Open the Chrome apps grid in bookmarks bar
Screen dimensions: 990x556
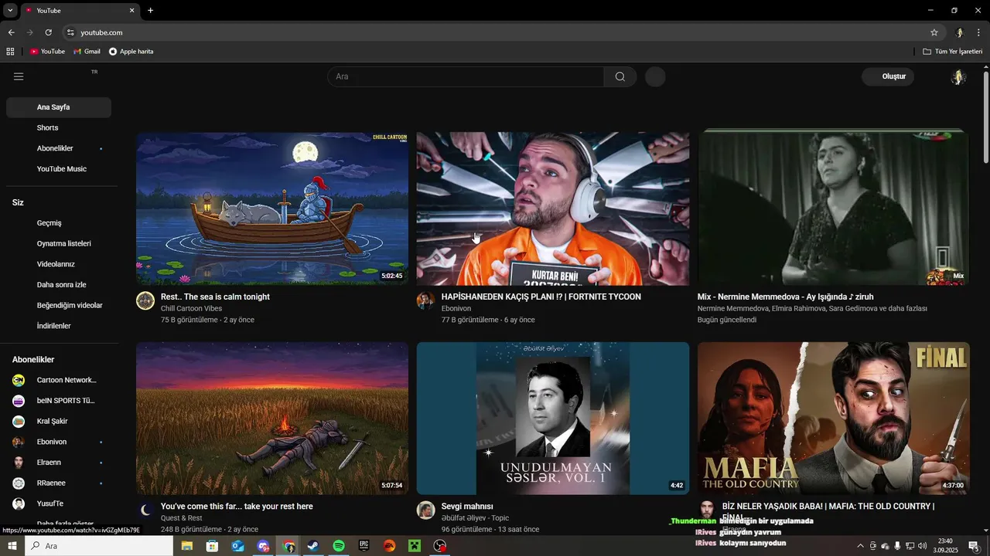(10, 52)
